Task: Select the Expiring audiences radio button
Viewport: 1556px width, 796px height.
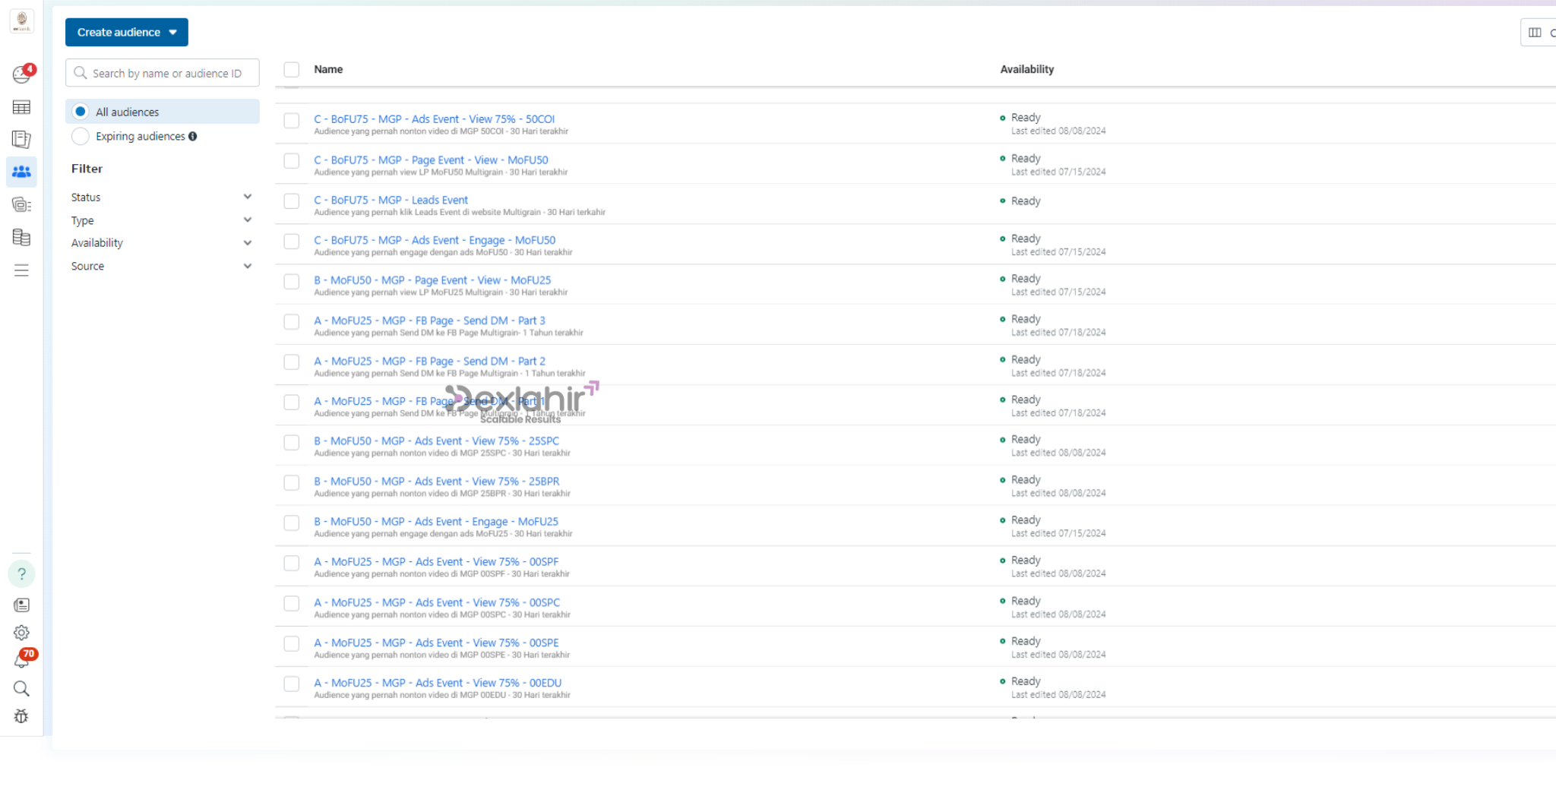Action: click(x=81, y=137)
